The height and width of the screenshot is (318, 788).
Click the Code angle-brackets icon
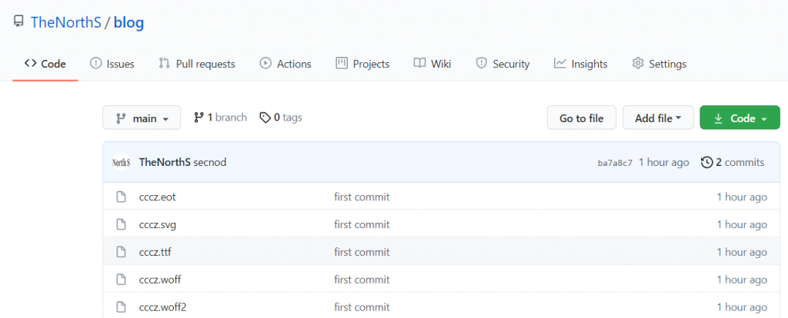pyautogui.click(x=30, y=63)
